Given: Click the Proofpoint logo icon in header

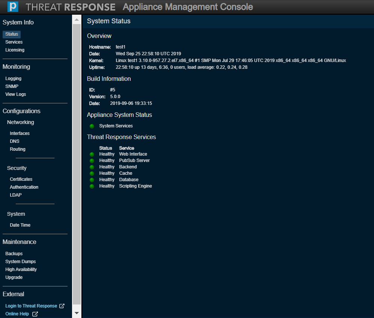Looking at the screenshot, I should (x=13, y=7).
